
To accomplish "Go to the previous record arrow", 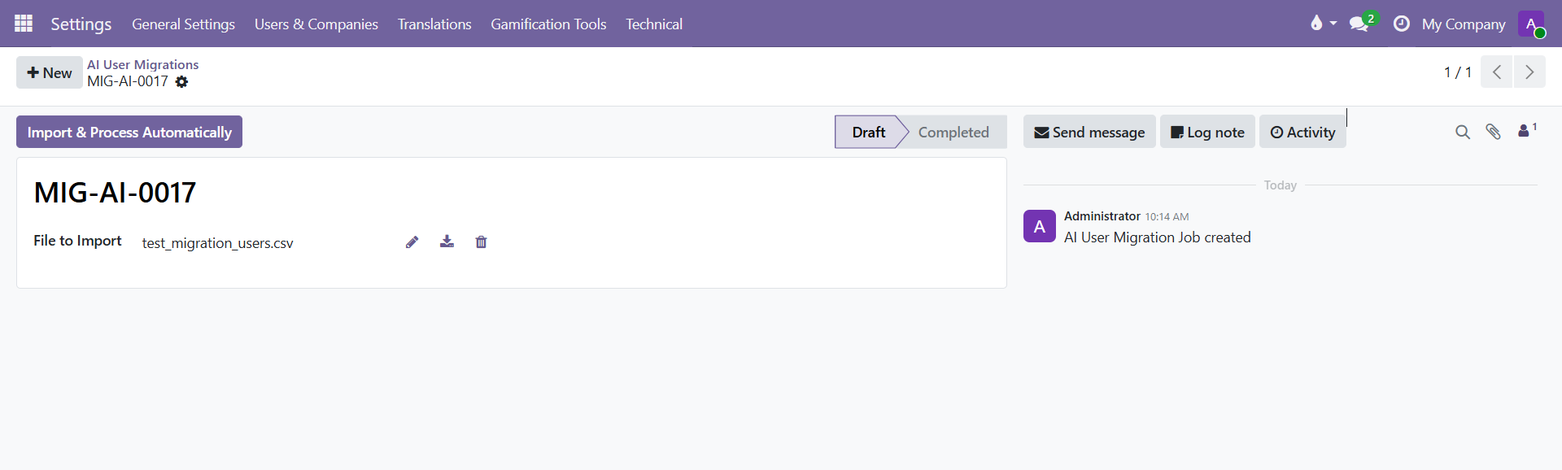I will tap(1497, 72).
